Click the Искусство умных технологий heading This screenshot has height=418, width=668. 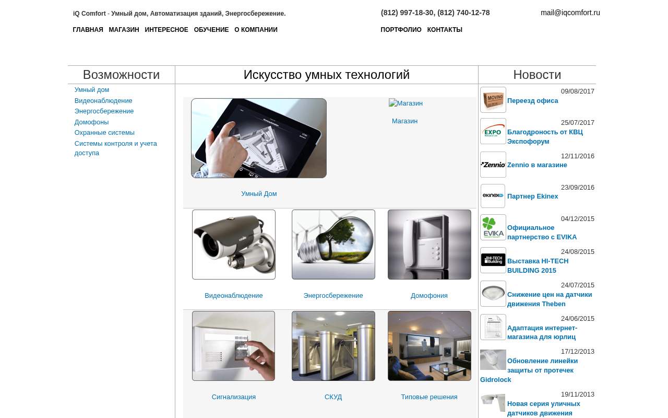(327, 75)
